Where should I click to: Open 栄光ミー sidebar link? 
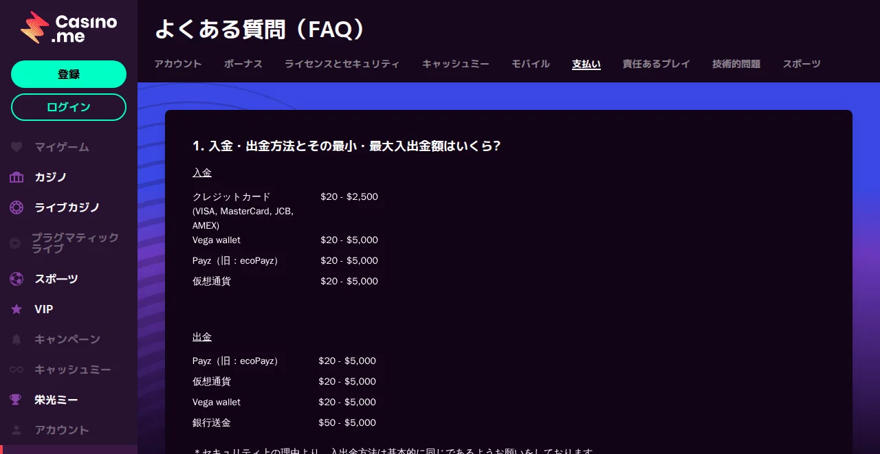point(56,400)
